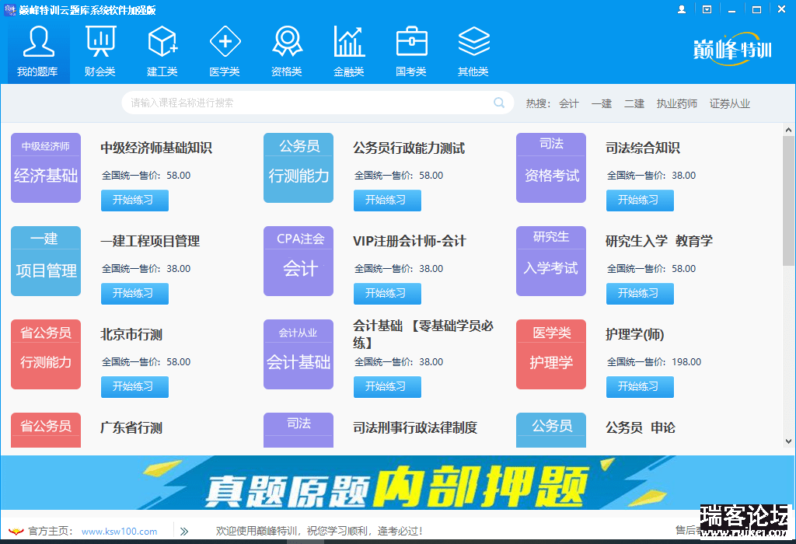Click the 研究生入学 教育学 title
The width and height of the screenshot is (796, 544).
(659, 241)
